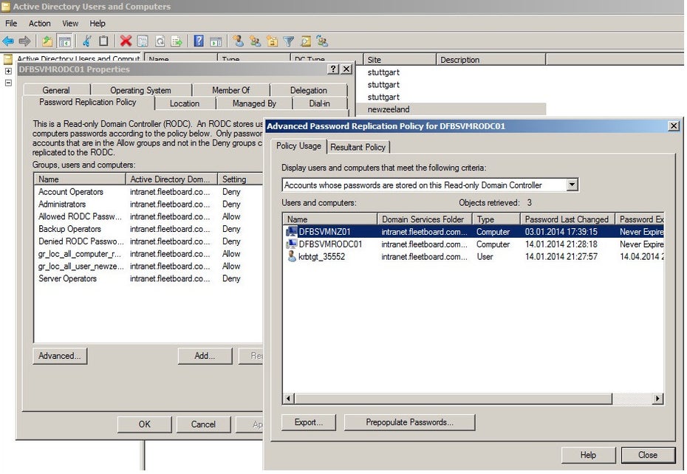Click the Active Directory root node icon in tree
Screen dimensions: 687x474
pos(8,59)
